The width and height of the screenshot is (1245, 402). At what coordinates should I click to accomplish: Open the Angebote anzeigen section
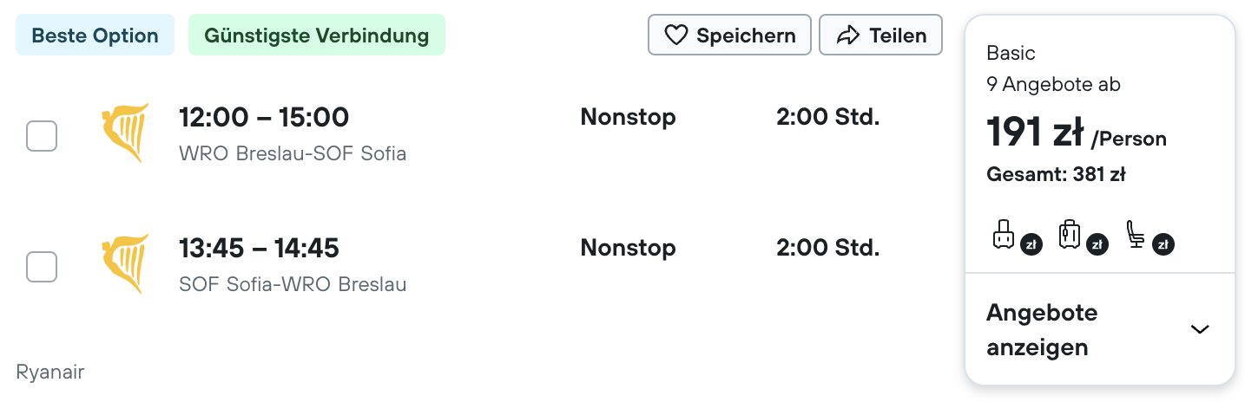click(x=1099, y=330)
